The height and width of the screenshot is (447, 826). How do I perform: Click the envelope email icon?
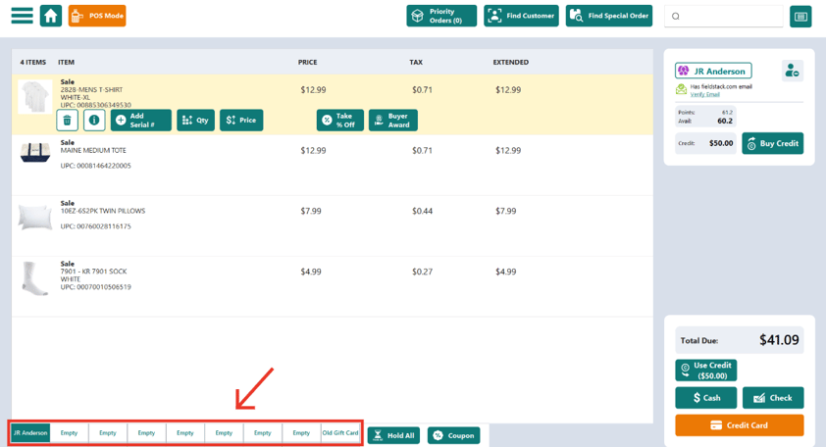[x=681, y=89]
